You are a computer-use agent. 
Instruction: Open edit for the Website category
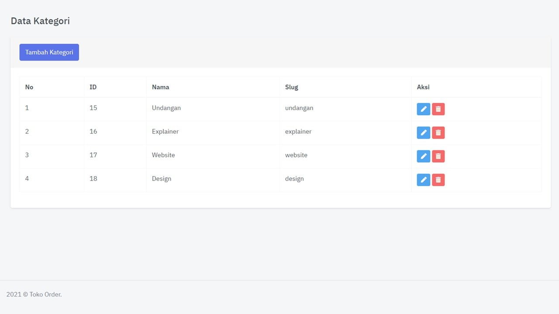point(423,156)
